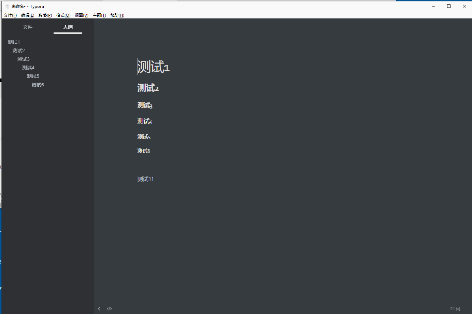This screenshot has height=314, width=472.
Task: Place cursor in heading 测试5
Action: [144, 137]
